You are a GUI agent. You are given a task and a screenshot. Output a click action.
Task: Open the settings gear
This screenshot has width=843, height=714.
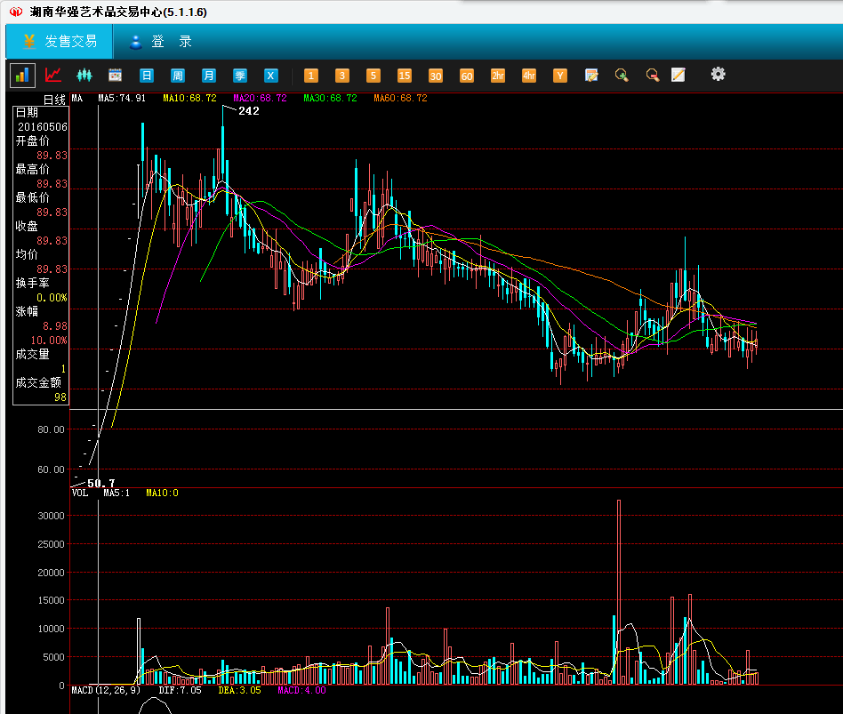[719, 74]
